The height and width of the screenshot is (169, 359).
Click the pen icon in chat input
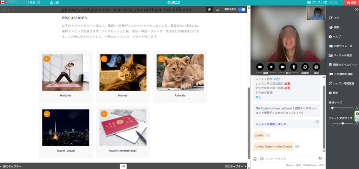[x=320, y=158]
